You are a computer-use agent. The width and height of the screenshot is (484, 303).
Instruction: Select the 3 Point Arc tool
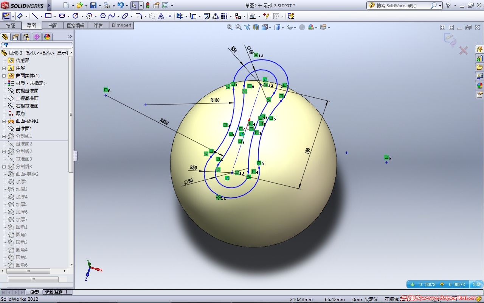pyautogui.click(x=89, y=16)
